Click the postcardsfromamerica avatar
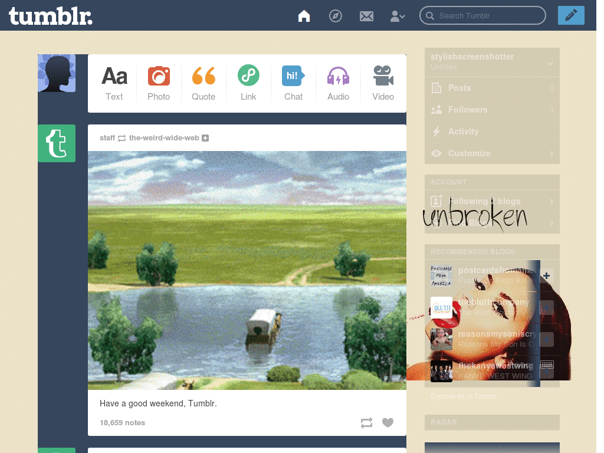Viewport: 604px width, 453px height. [x=441, y=275]
